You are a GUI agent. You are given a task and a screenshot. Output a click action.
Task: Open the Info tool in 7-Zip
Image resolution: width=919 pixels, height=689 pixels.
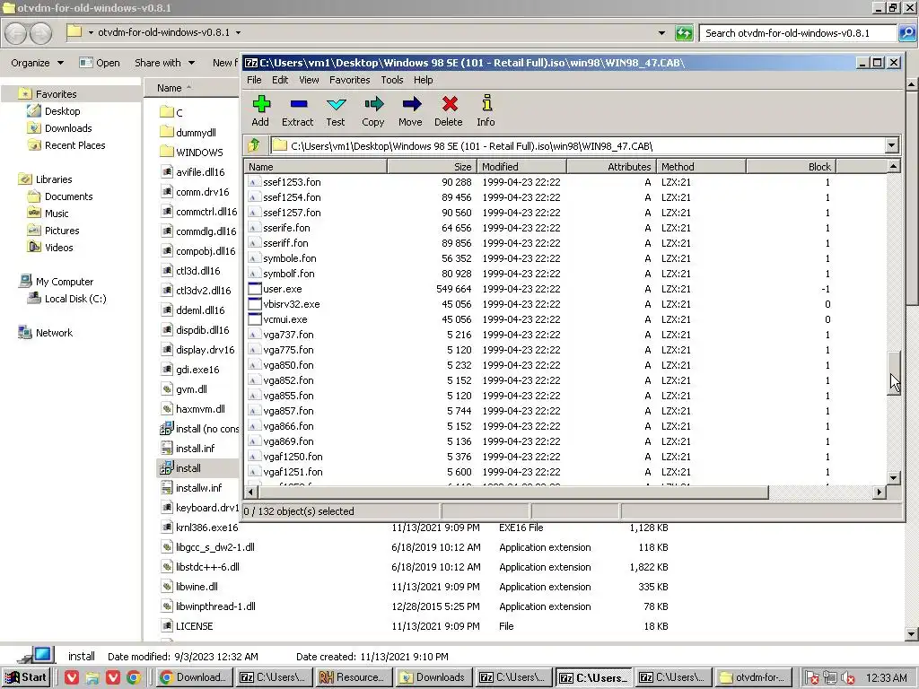point(486,110)
